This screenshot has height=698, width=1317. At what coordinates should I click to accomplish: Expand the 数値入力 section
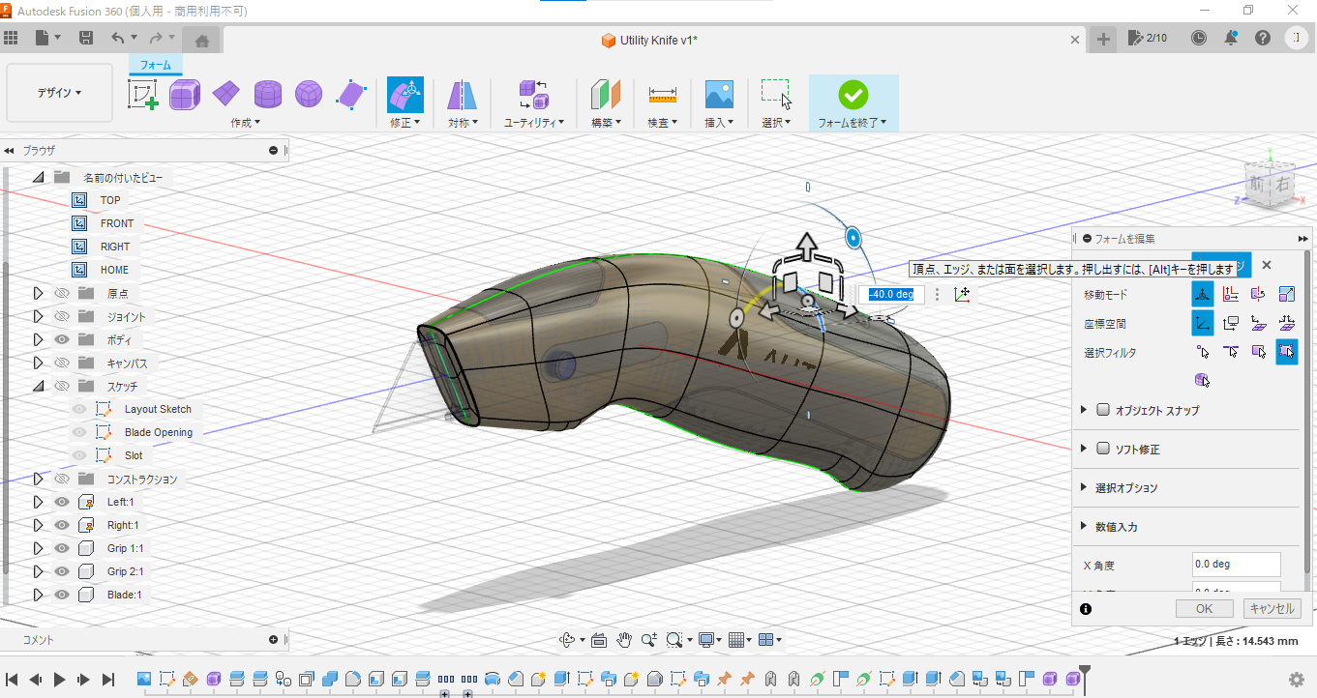(1083, 526)
